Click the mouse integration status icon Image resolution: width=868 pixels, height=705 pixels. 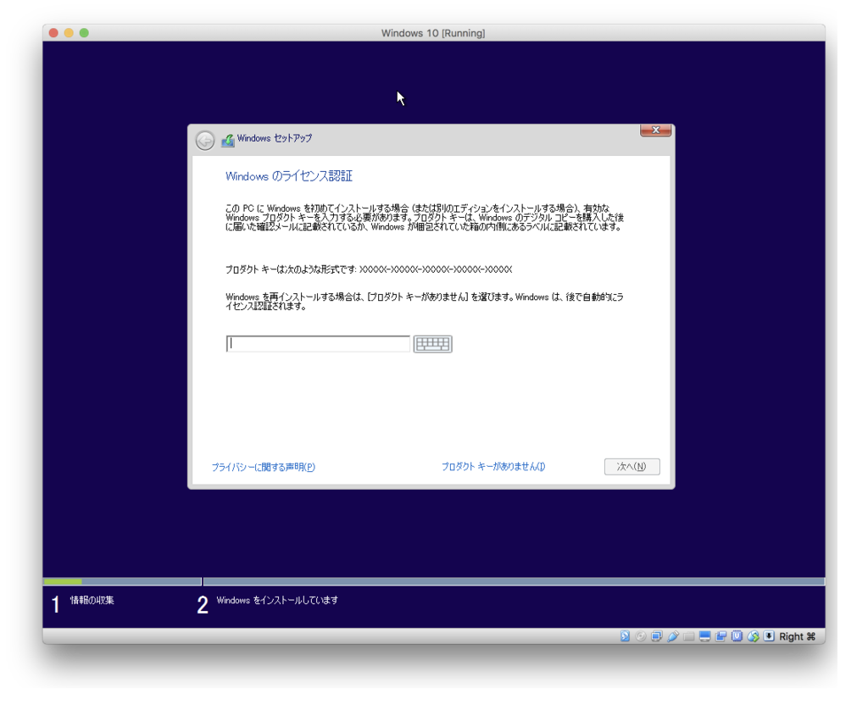tap(753, 636)
